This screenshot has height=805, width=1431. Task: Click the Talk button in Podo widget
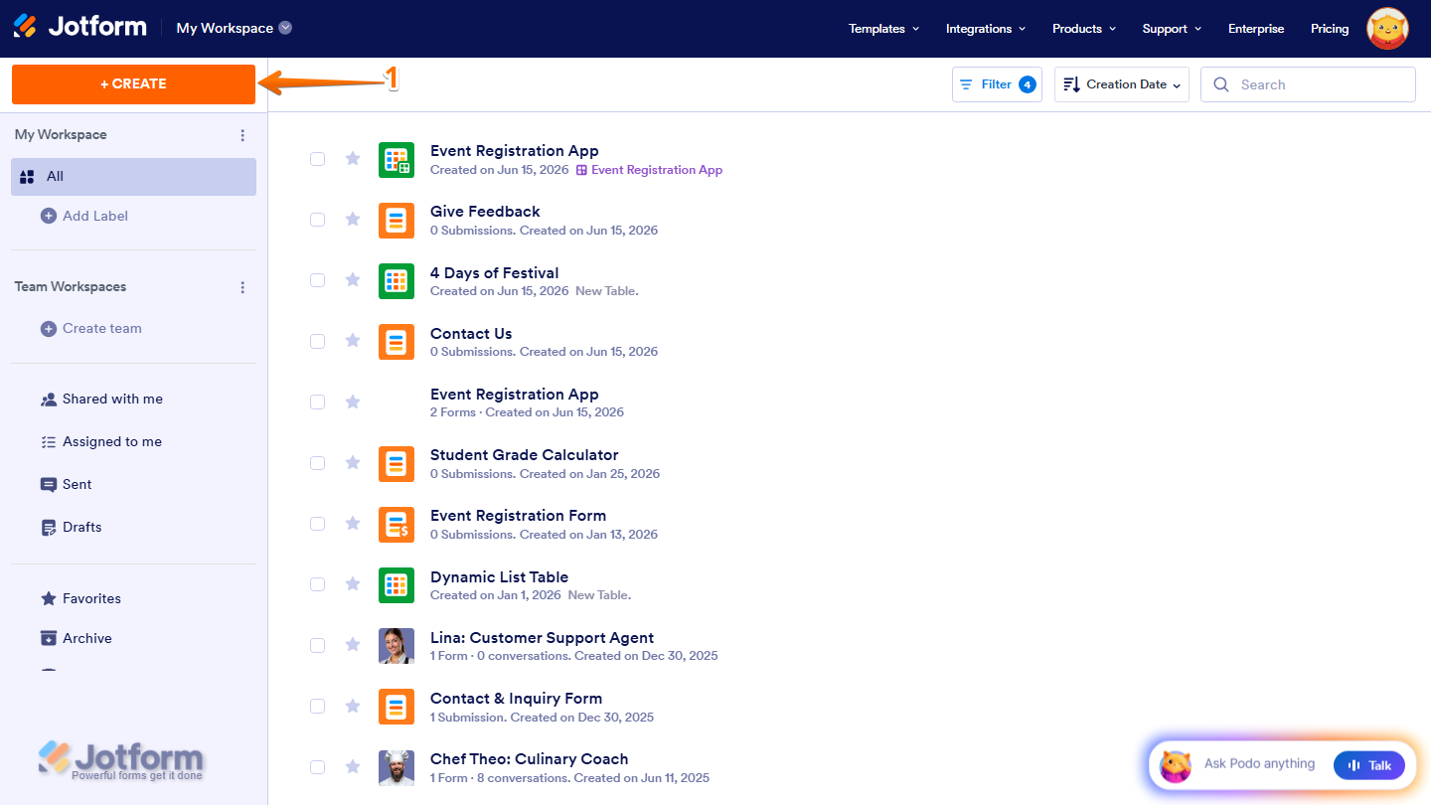click(x=1369, y=764)
